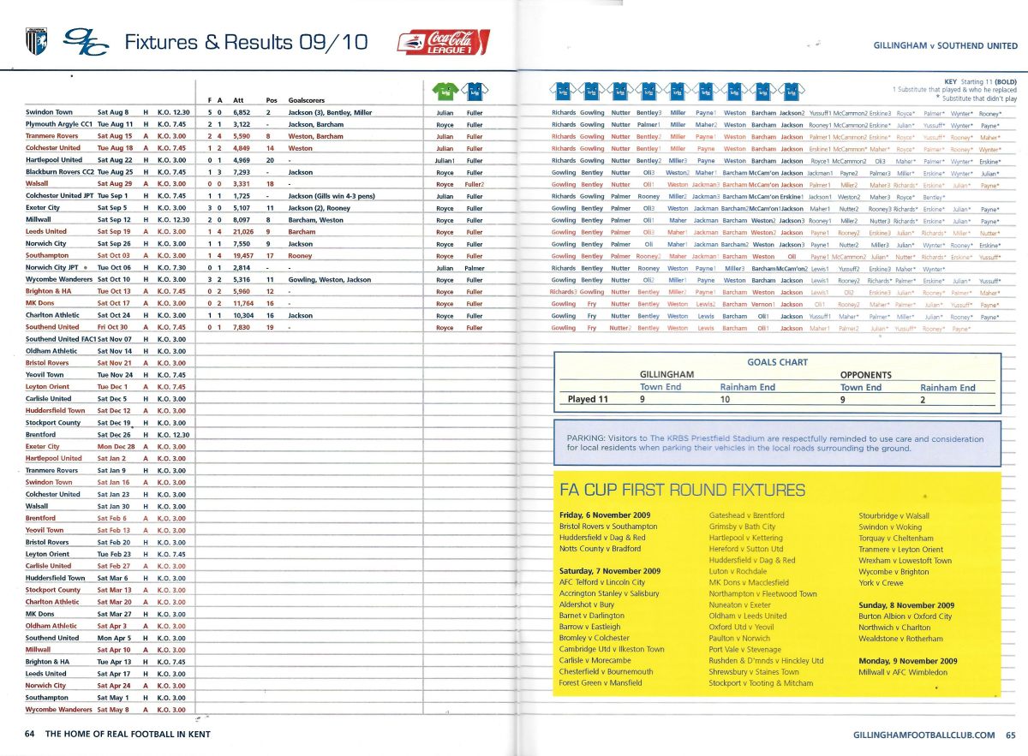Select 'THE HOME OF REAL FOOTBALL IN KENT' footer

tap(128, 734)
